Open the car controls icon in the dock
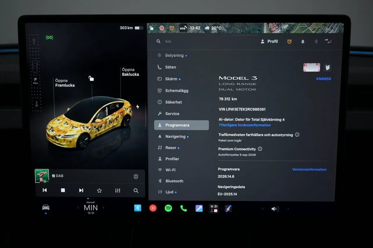 (46, 207)
